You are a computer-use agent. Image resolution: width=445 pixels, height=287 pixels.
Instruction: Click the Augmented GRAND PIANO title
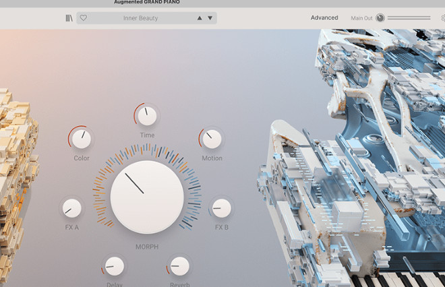point(147,2)
